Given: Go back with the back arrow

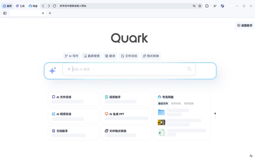Looking at the screenshot, I should pyautogui.click(x=43, y=6).
